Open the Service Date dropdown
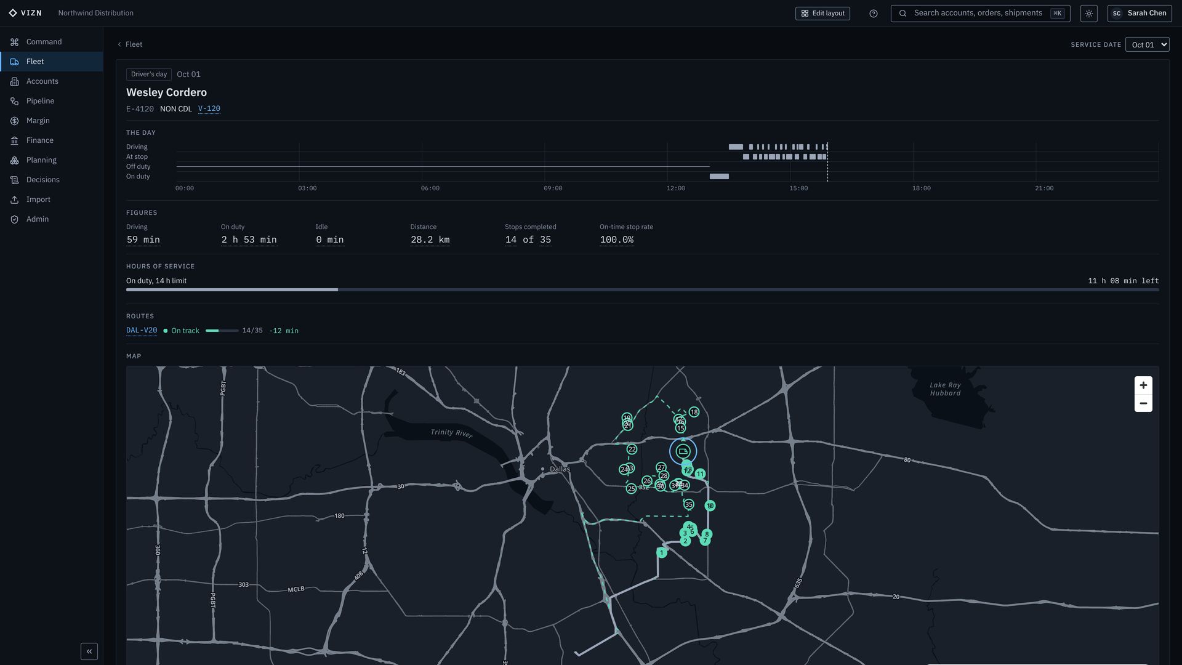1182x665 pixels. point(1147,44)
